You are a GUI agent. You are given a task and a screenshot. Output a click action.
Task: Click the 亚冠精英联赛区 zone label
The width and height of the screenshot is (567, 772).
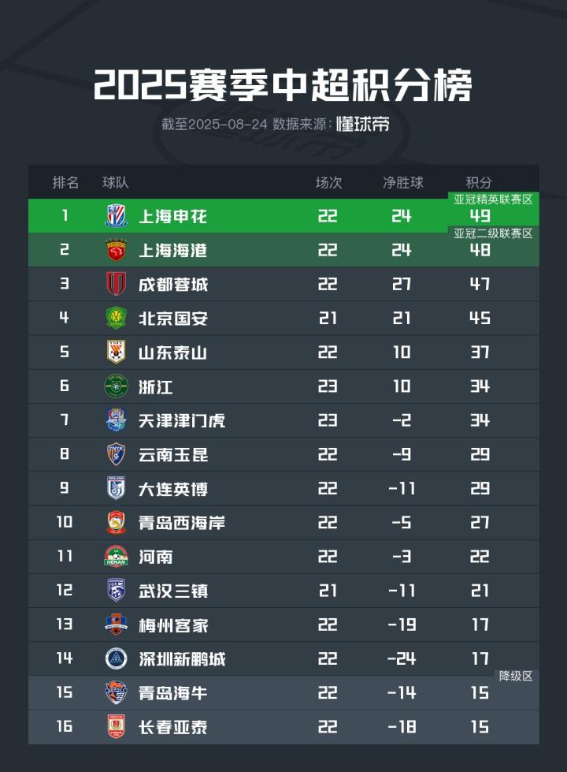tap(493, 200)
